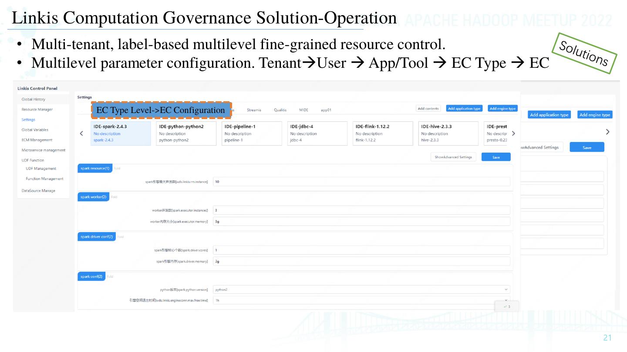Switch to the Streamis application tab

[x=254, y=110]
